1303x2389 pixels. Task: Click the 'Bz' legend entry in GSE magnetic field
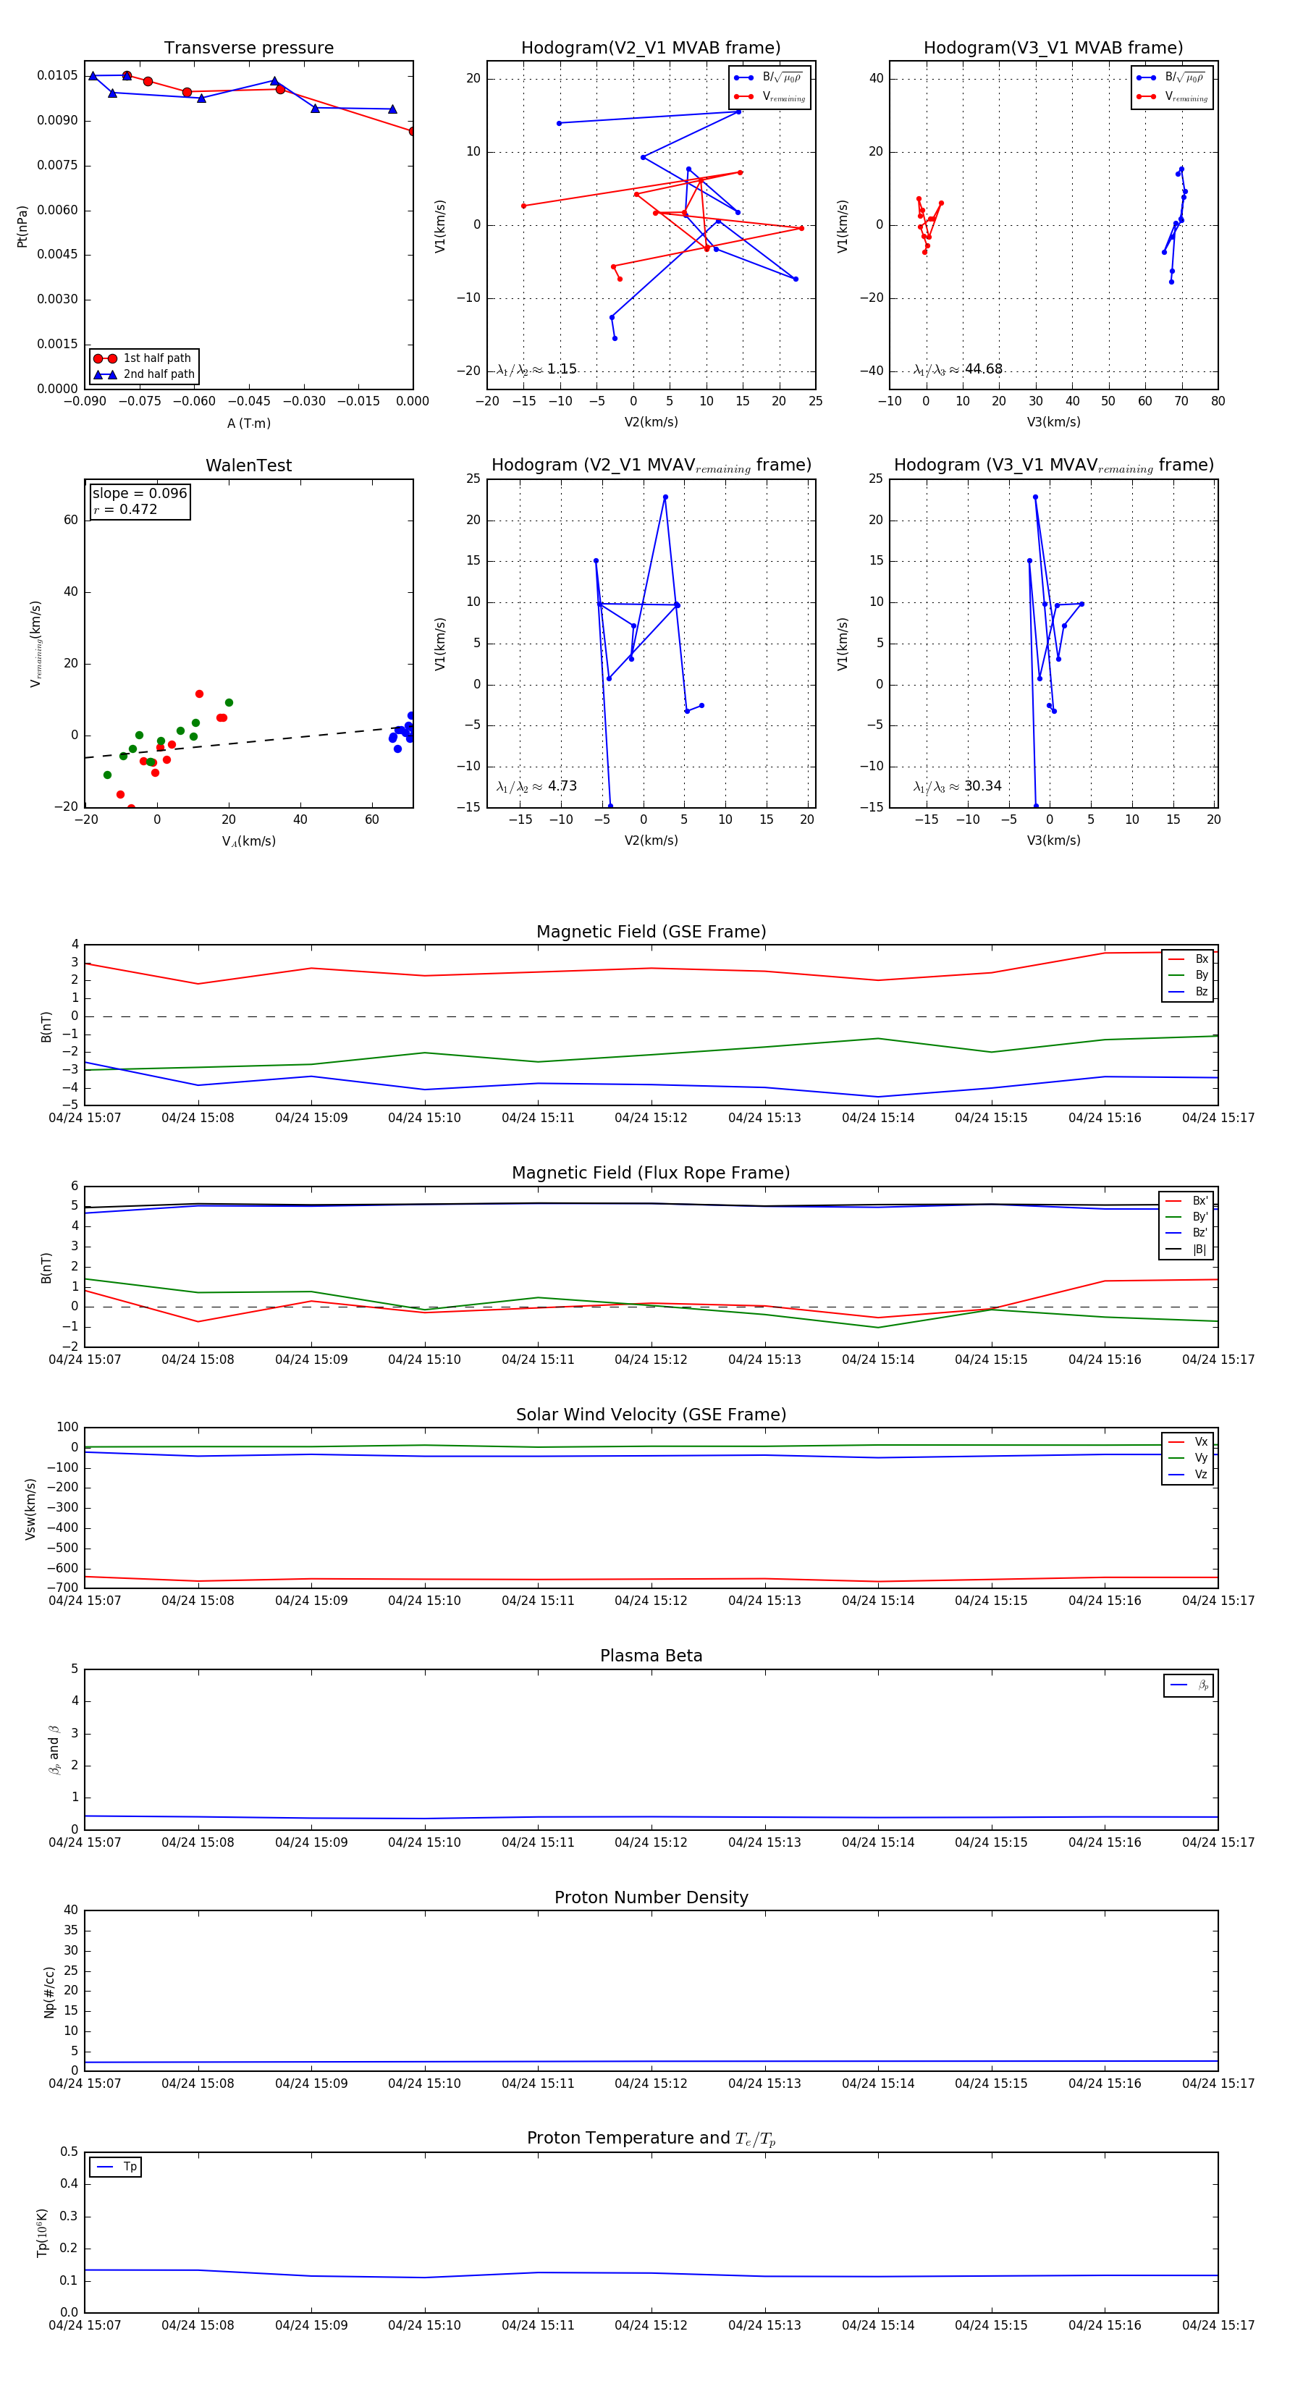coord(1188,991)
